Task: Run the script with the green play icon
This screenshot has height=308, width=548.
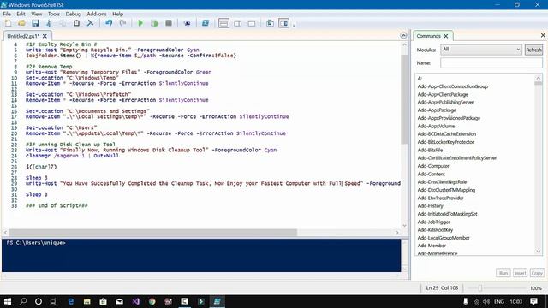Action: pyautogui.click(x=140, y=23)
